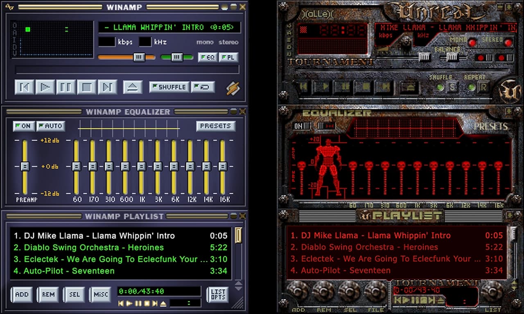This screenshot has height=314, width=524.
Task: Click the D letter in classic clutterbar
Action: pos(14,46)
